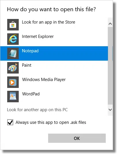This screenshot has width=117, height=154.
Task: Select the WordPad label
Action: point(31,94)
